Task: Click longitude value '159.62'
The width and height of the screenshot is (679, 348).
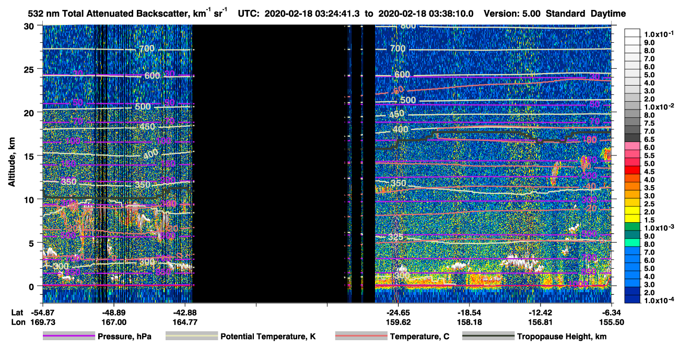Action: (x=399, y=322)
